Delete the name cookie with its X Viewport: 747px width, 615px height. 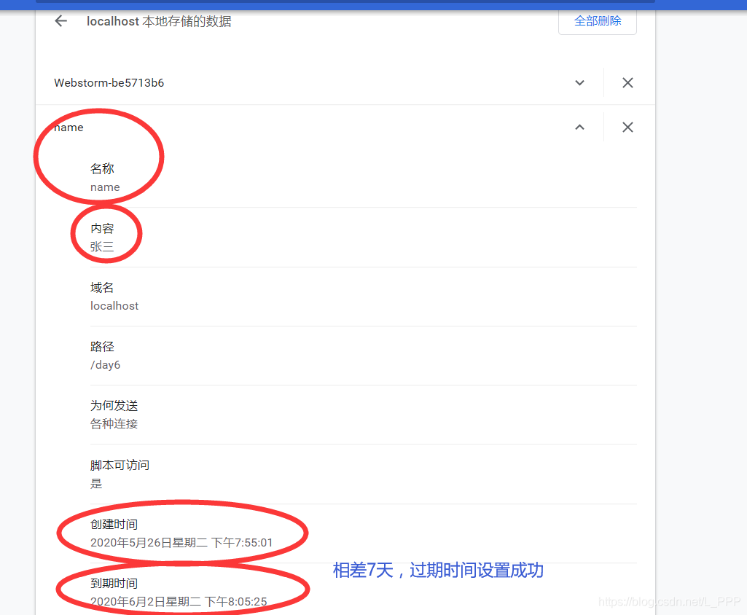627,127
